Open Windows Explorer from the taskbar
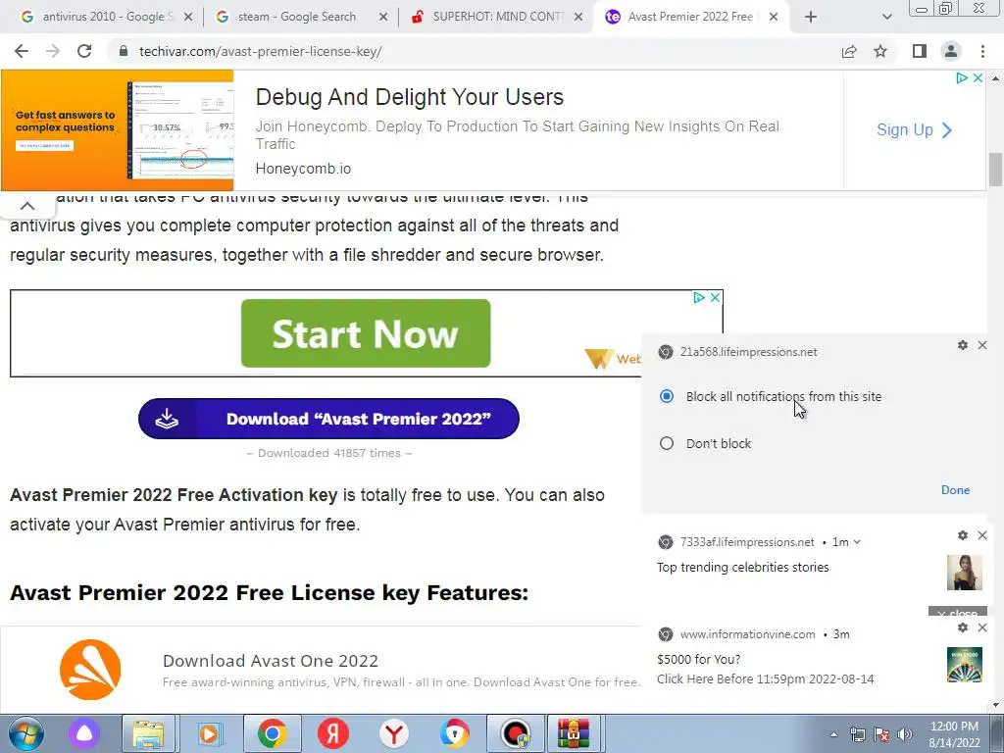Viewport: 1004px width, 753px height. (x=148, y=733)
